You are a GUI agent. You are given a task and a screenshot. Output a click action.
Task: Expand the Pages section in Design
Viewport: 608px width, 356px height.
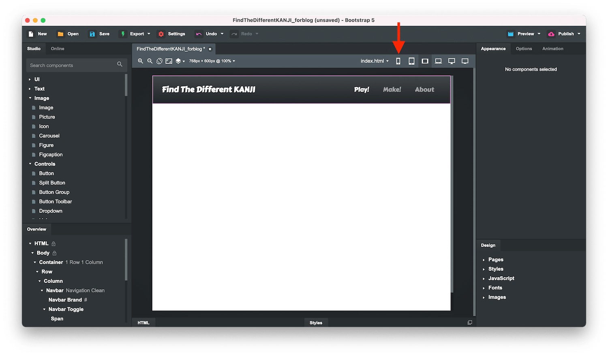point(484,260)
